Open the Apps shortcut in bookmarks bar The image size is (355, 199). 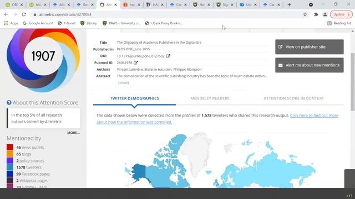pos(11,23)
